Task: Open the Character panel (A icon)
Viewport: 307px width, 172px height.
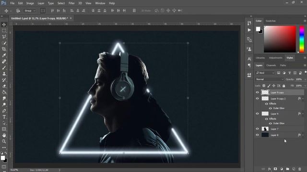Action: tap(249, 59)
